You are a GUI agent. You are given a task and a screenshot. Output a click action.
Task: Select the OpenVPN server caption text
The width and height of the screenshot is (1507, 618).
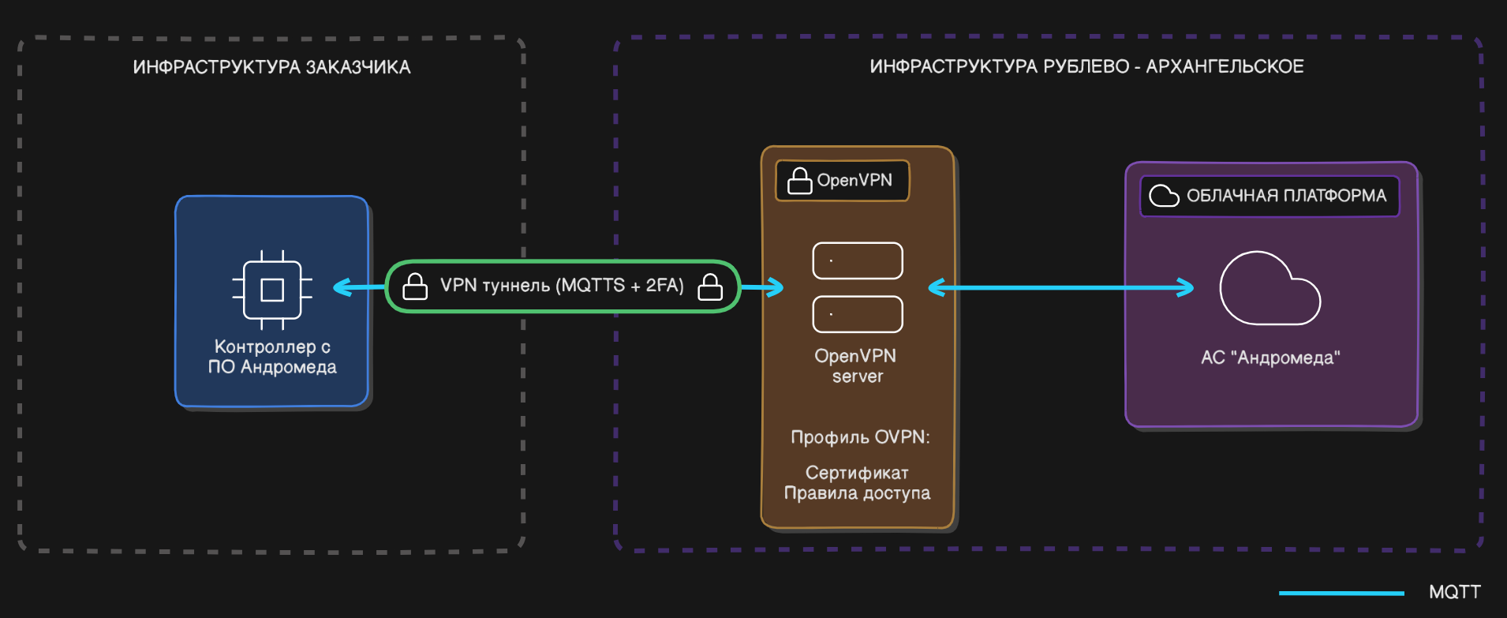point(857,366)
